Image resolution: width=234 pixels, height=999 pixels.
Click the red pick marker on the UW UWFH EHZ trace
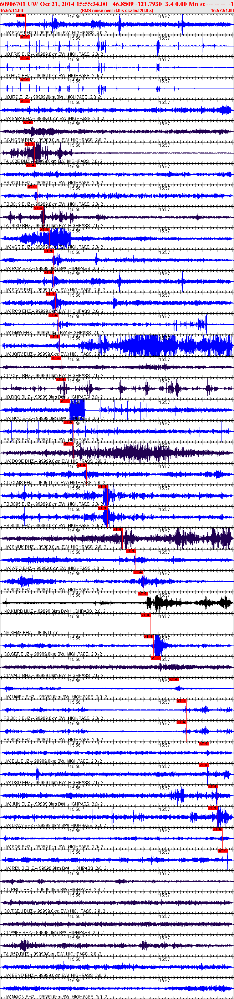pos(174,679)
